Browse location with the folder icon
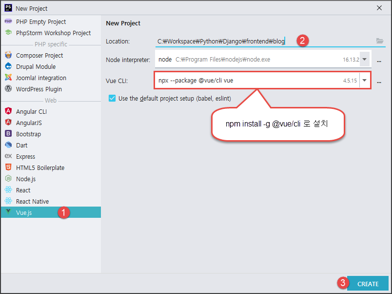Viewport: 392px width, 294px height. tap(380, 41)
